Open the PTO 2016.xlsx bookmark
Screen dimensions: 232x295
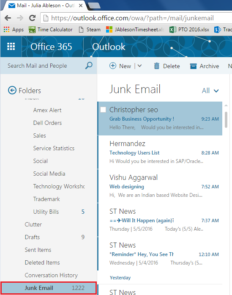click(x=189, y=30)
